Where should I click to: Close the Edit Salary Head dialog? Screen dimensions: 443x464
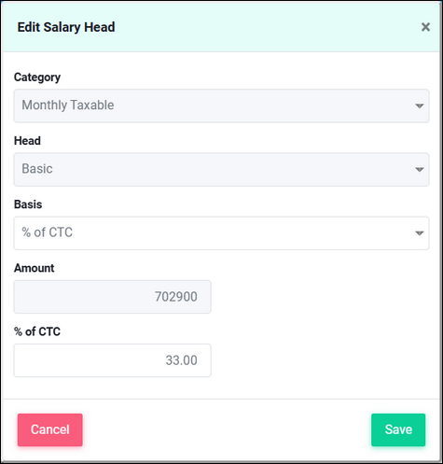click(425, 27)
